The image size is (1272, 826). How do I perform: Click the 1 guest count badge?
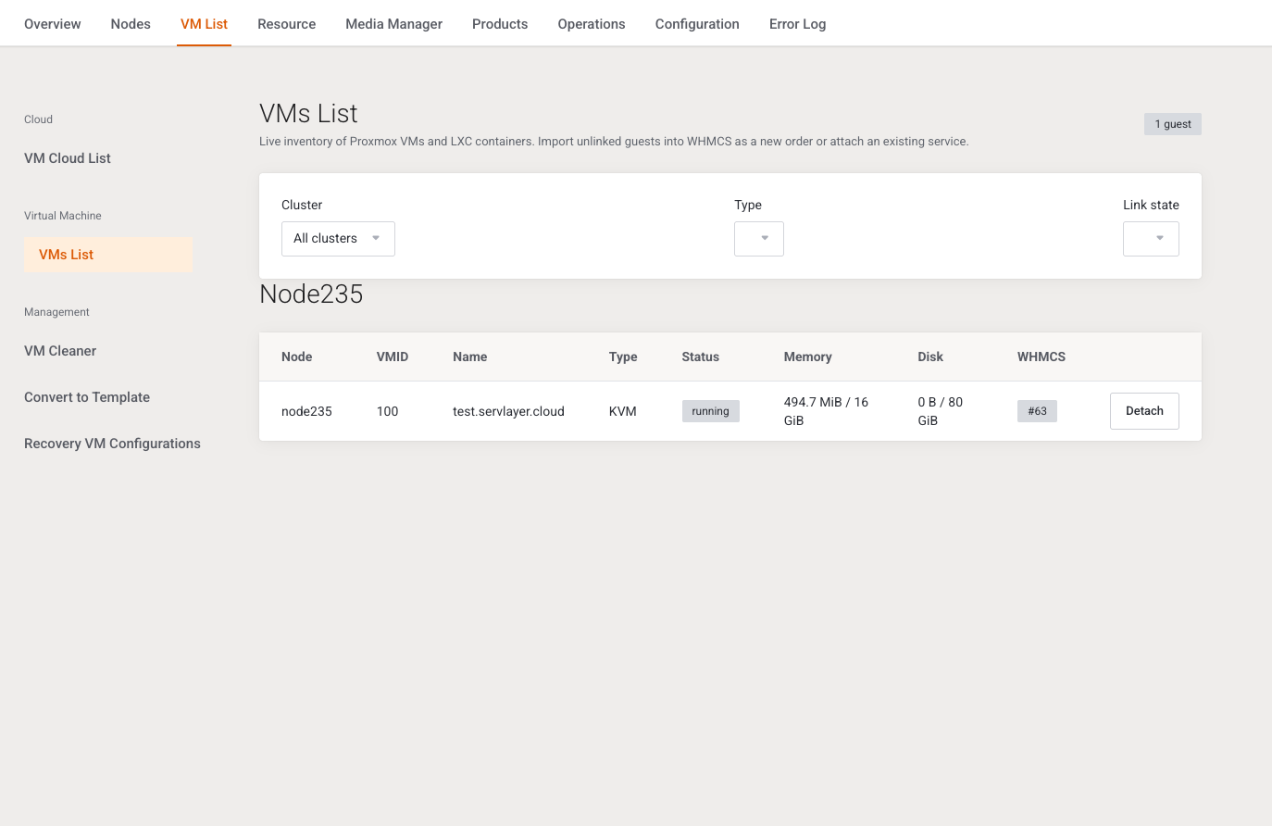click(1173, 124)
